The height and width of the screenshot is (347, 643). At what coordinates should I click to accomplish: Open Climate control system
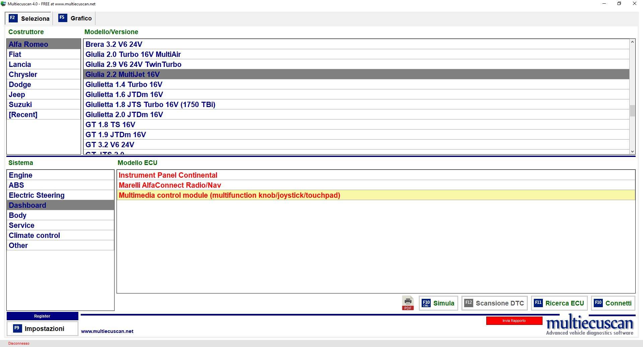tap(60, 235)
